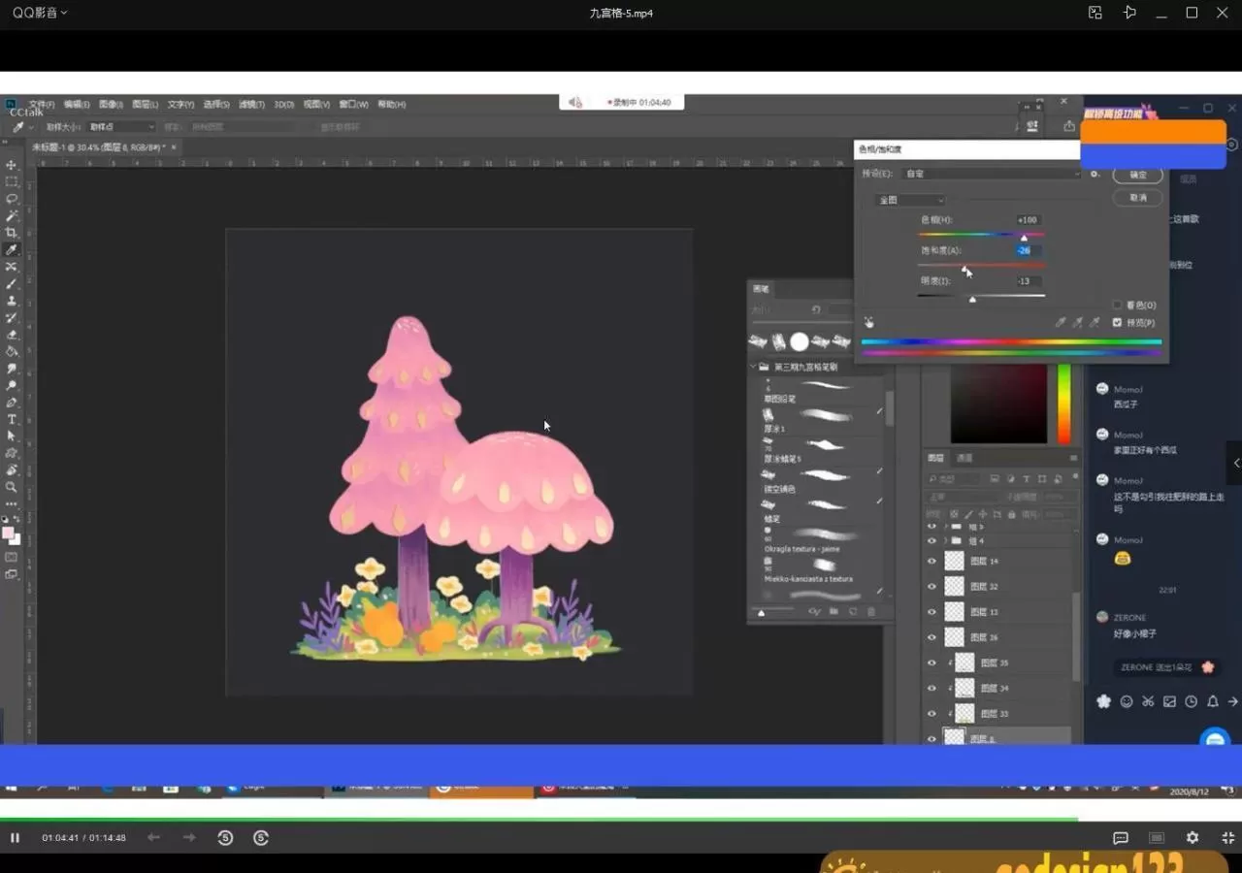The image size is (1242, 873).
Task: Pick the Crop tool
Action: click(x=12, y=233)
